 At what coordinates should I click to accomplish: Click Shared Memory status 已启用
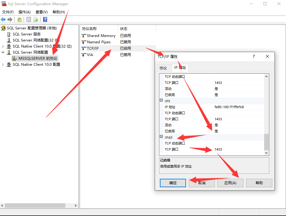click(x=126, y=36)
